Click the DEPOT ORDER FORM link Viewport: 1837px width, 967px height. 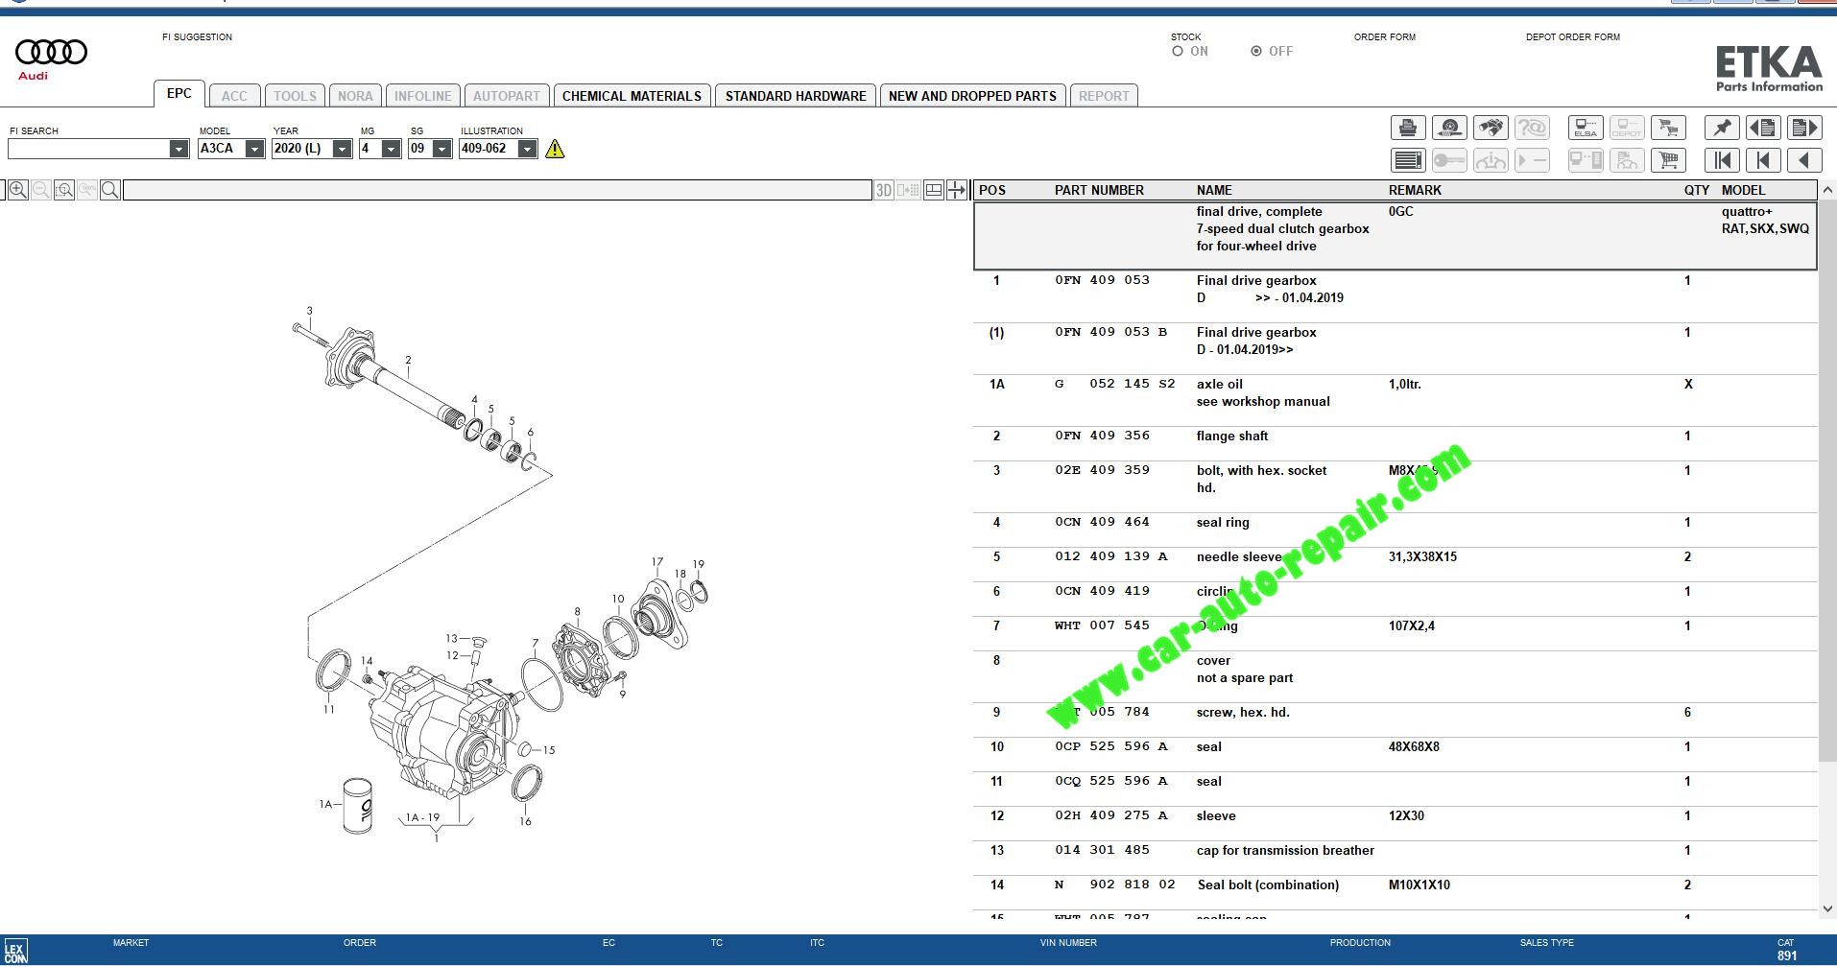1572,37
